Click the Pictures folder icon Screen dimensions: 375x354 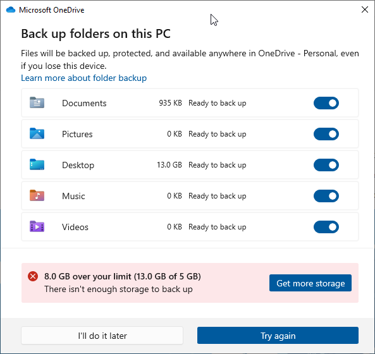coord(37,133)
